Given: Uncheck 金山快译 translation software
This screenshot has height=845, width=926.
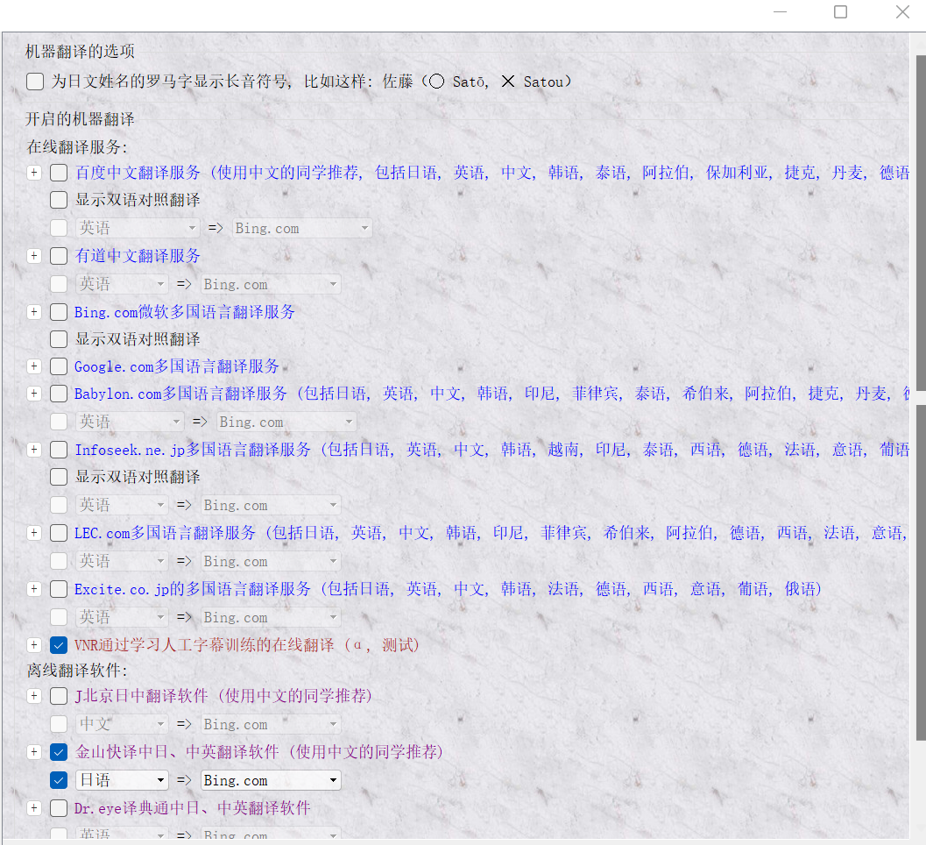Looking at the screenshot, I should coord(59,752).
